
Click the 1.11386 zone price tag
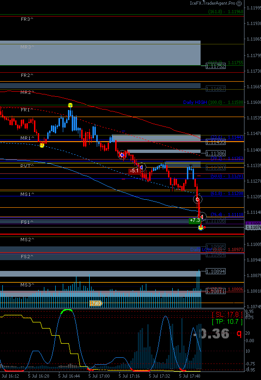click(216, 153)
